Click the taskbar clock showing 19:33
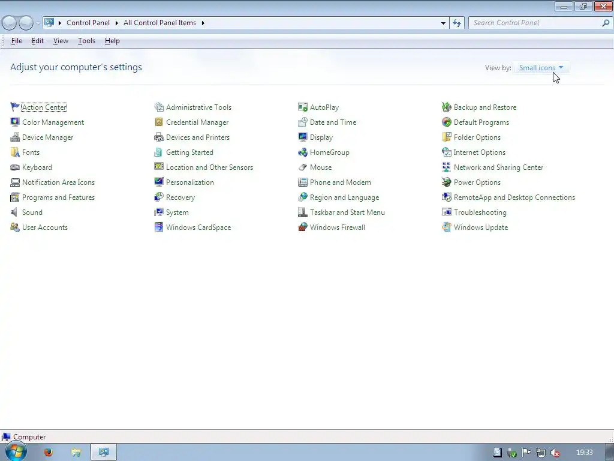Viewport: 614px width, 461px height. click(x=584, y=453)
